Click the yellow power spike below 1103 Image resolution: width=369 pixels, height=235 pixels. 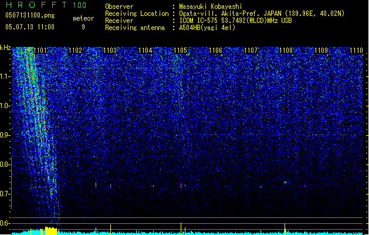[110, 229]
